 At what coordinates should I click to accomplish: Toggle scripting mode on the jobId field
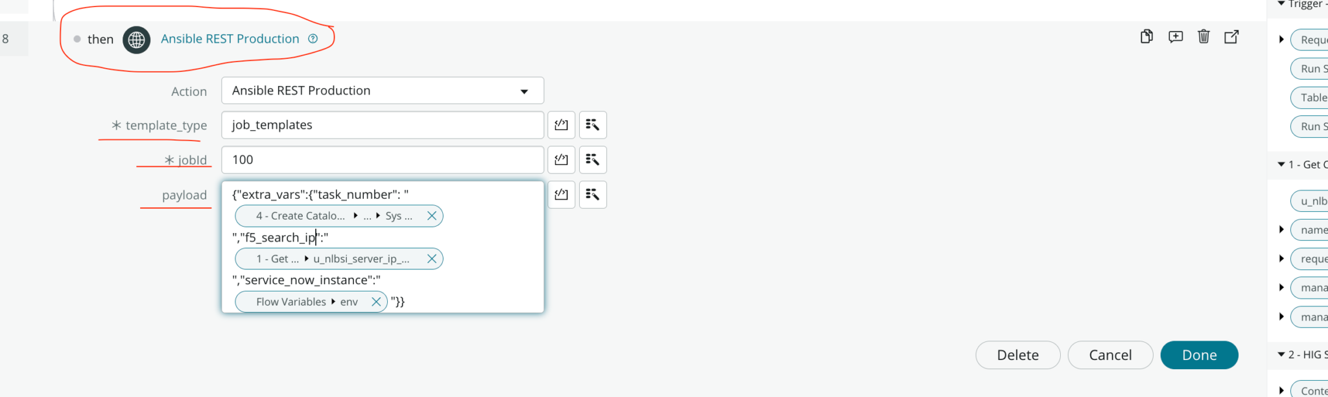pos(561,160)
